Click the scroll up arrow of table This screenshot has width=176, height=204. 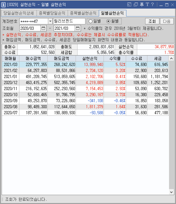point(172,59)
